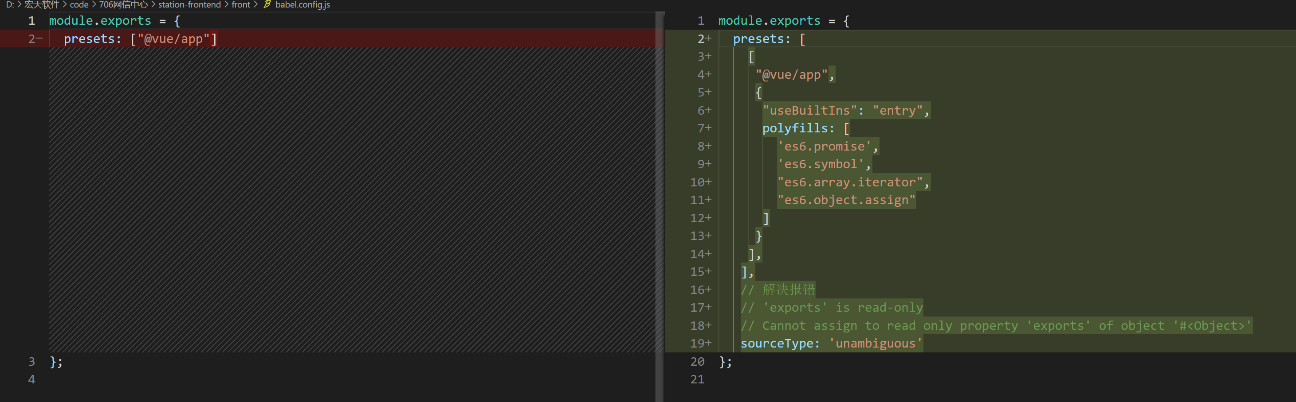Viewport: 1296px width, 402px height.
Task: Click the "es6.object.assign" entry
Action: point(846,200)
